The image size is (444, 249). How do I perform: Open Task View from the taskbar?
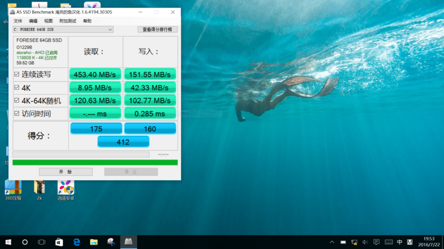[x=42, y=242]
